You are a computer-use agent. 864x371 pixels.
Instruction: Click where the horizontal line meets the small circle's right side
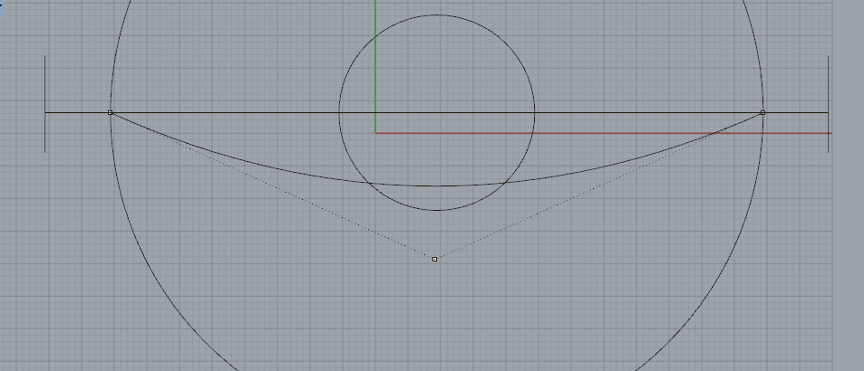(x=534, y=112)
